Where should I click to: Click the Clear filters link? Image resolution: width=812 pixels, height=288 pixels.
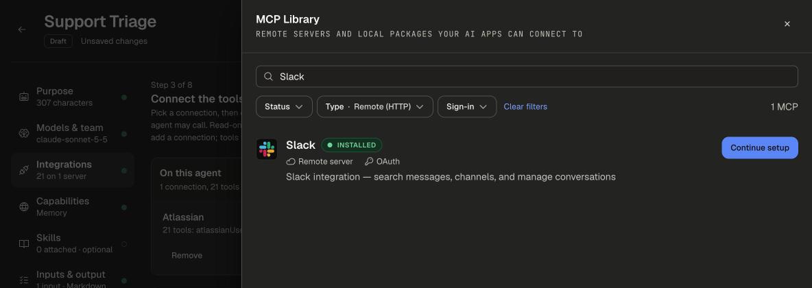click(525, 107)
